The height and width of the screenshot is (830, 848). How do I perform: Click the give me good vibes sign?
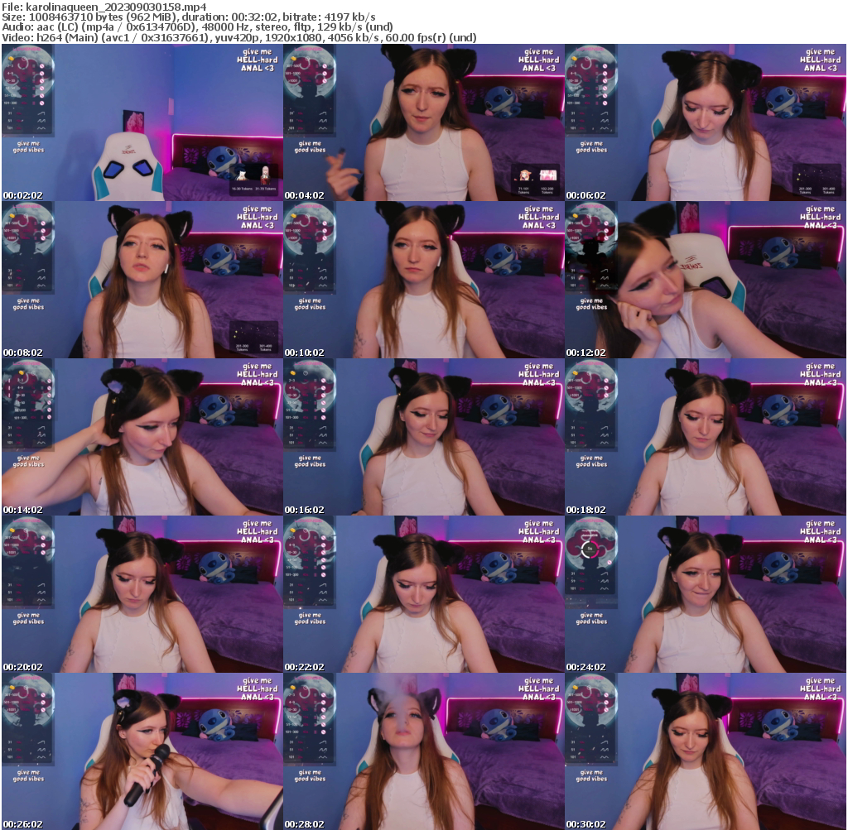coord(28,146)
